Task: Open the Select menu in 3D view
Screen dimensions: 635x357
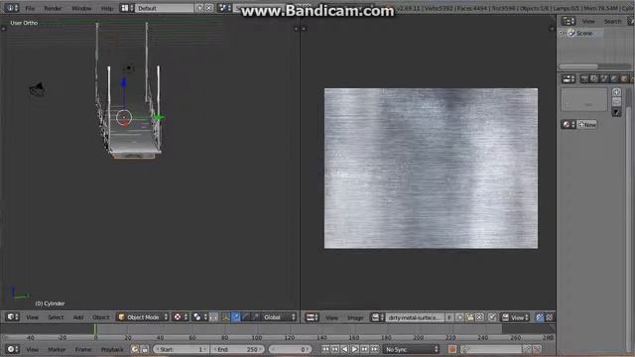Action: (56, 317)
